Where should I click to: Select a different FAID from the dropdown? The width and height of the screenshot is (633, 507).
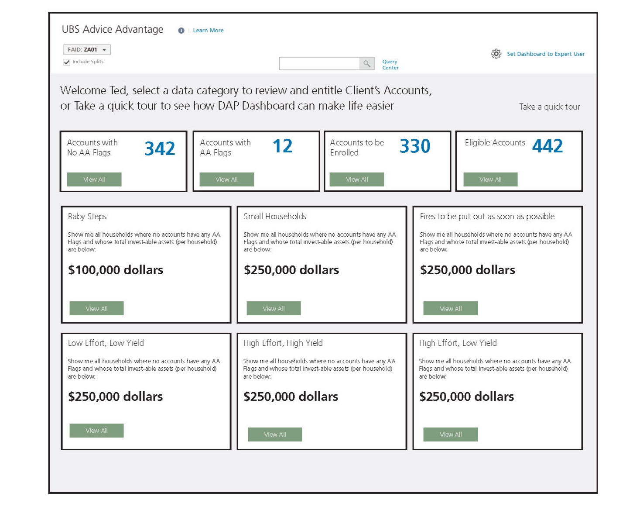pyautogui.click(x=86, y=49)
